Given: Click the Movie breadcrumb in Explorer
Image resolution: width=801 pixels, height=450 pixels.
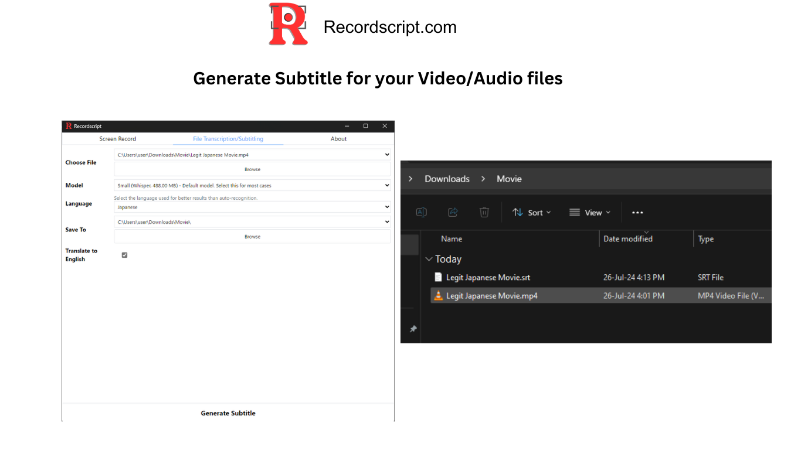Looking at the screenshot, I should 509,179.
